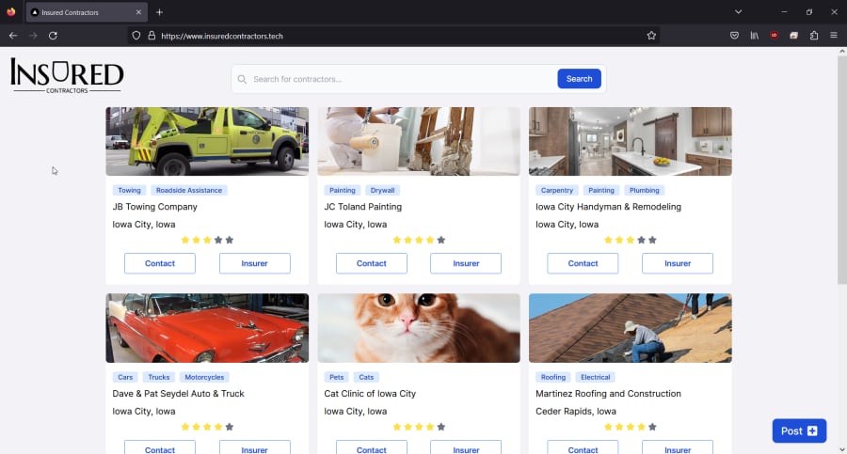Select the Plumbing tag
Screen dimensions: 847x454
(645, 190)
